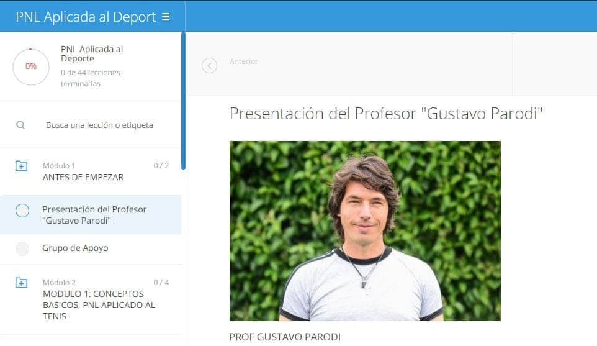The image size is (597, 346).
Task: Click the Módulo 2 folder icon
Action: pos(21,283)
